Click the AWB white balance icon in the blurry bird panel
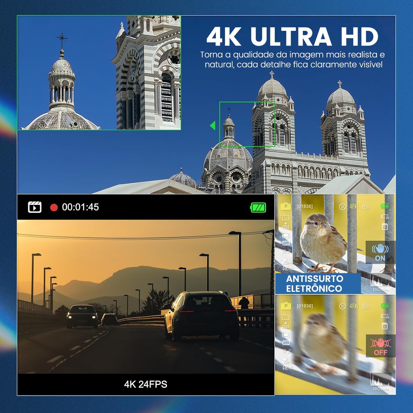The image size is (413, 413). click(x=286, y=343)
